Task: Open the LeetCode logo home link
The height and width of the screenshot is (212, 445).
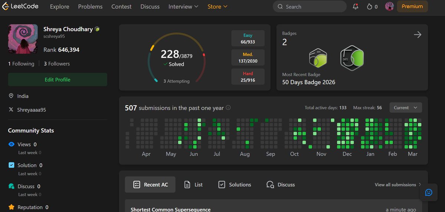Action: (20, 6)
